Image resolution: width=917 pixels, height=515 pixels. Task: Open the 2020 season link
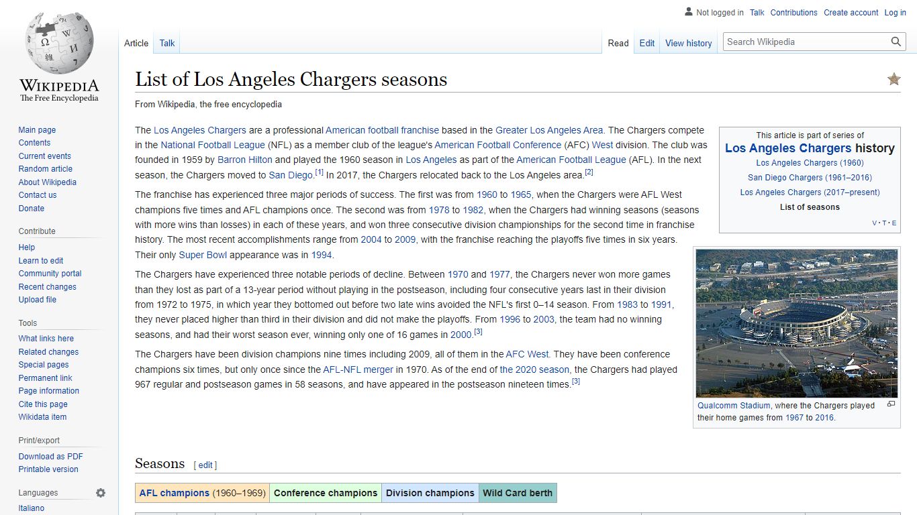click(x=534, y=369)
